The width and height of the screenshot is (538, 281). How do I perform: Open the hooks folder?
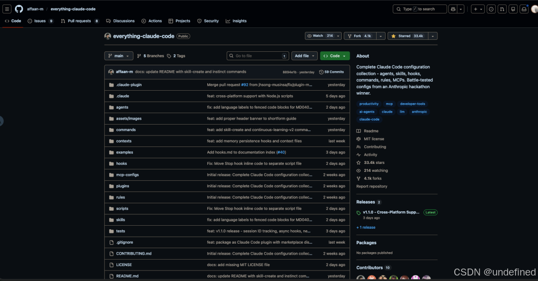122,163
